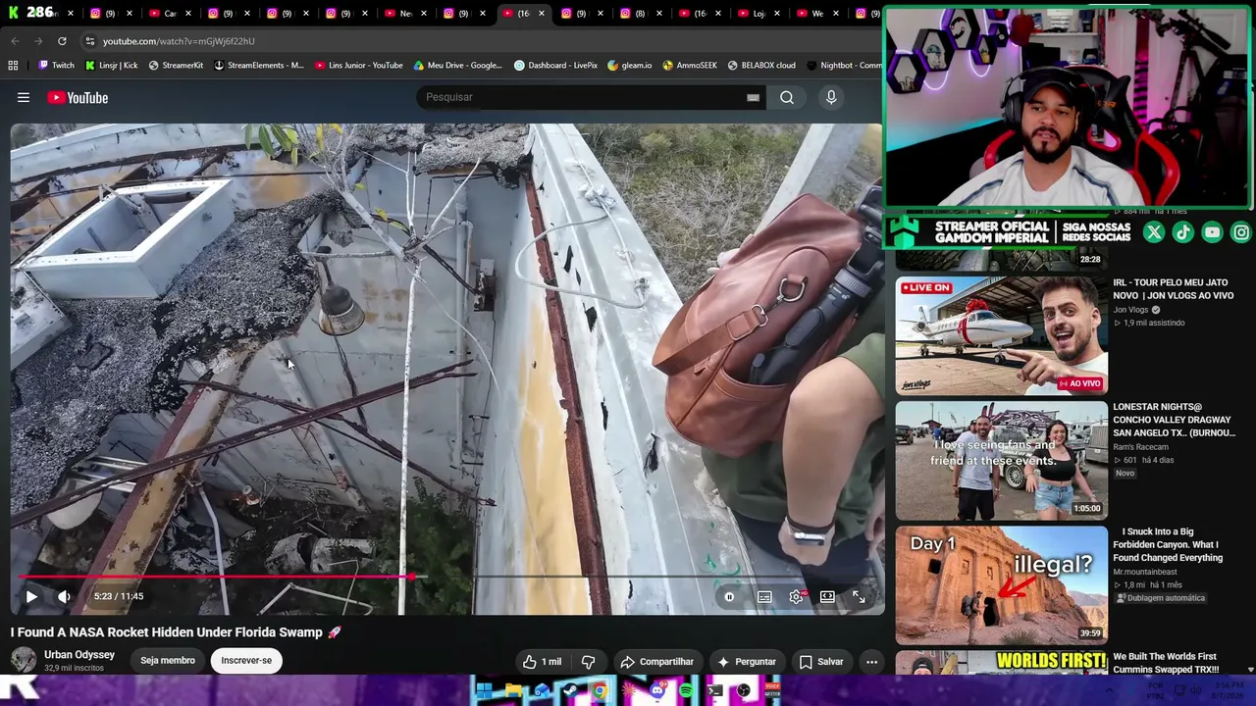Like the video with thumbs up
Image resolution: width=1256 pixels, height=706 pixels.
[x=542, y=662]
